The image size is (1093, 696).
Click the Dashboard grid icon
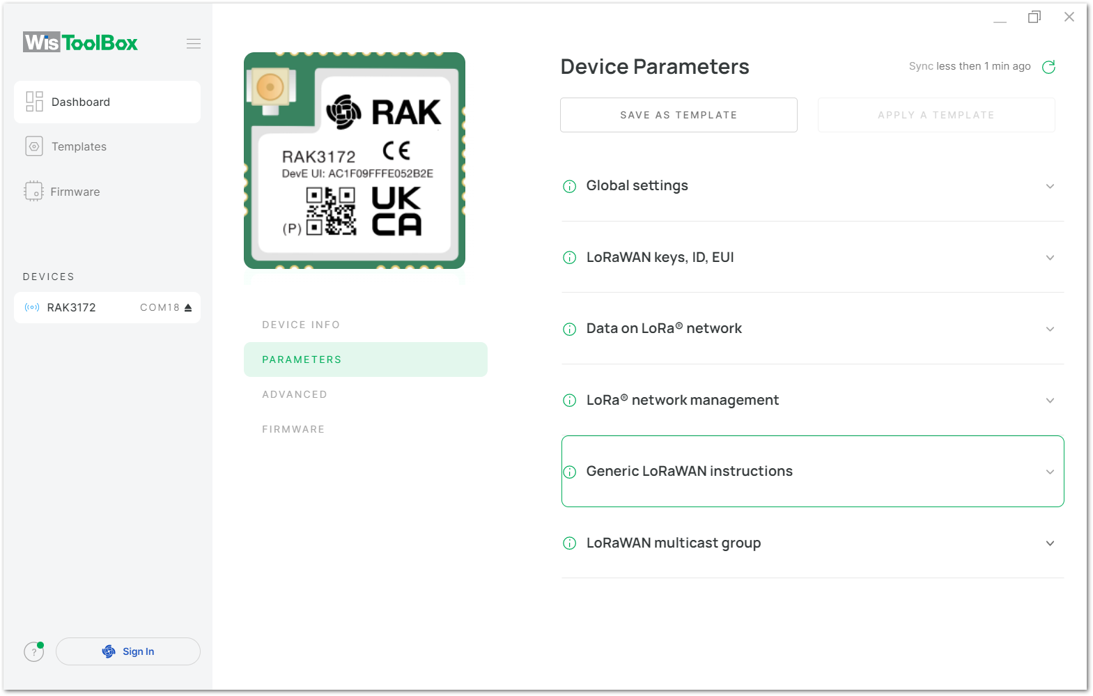coord(34,102)
